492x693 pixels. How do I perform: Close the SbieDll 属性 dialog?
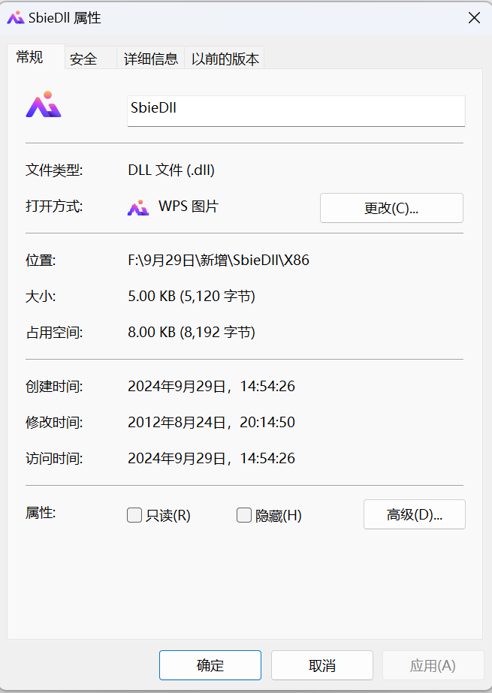click(474, 17)
